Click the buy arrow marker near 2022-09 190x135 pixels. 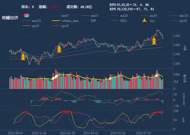coord(23,56)
